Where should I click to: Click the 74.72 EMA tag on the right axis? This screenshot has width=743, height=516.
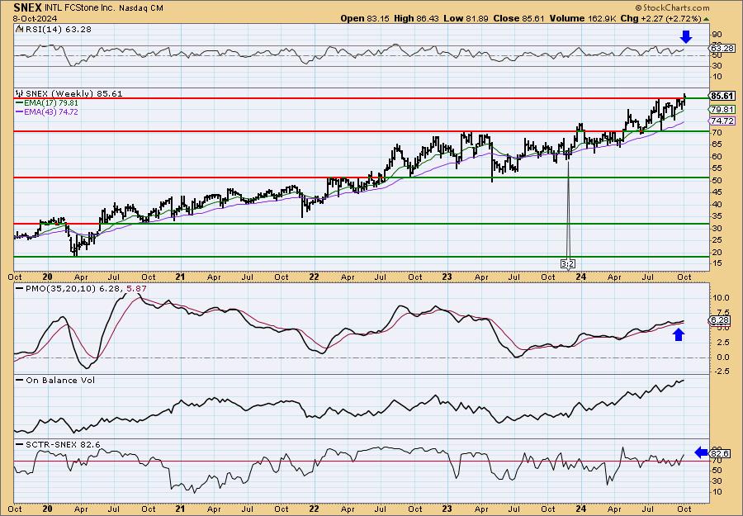pyautogui.click(x=722, y=121)
